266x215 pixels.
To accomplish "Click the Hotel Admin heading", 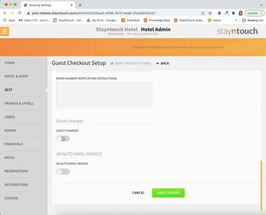I will [x=156, y=29].
